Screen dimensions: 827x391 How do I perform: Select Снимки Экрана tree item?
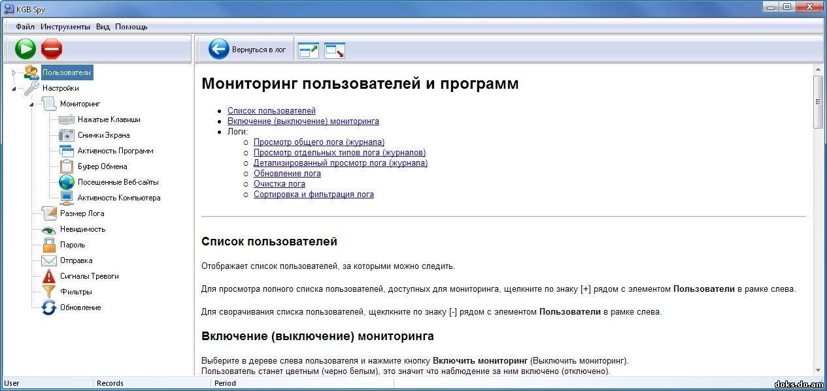(104, 135)
